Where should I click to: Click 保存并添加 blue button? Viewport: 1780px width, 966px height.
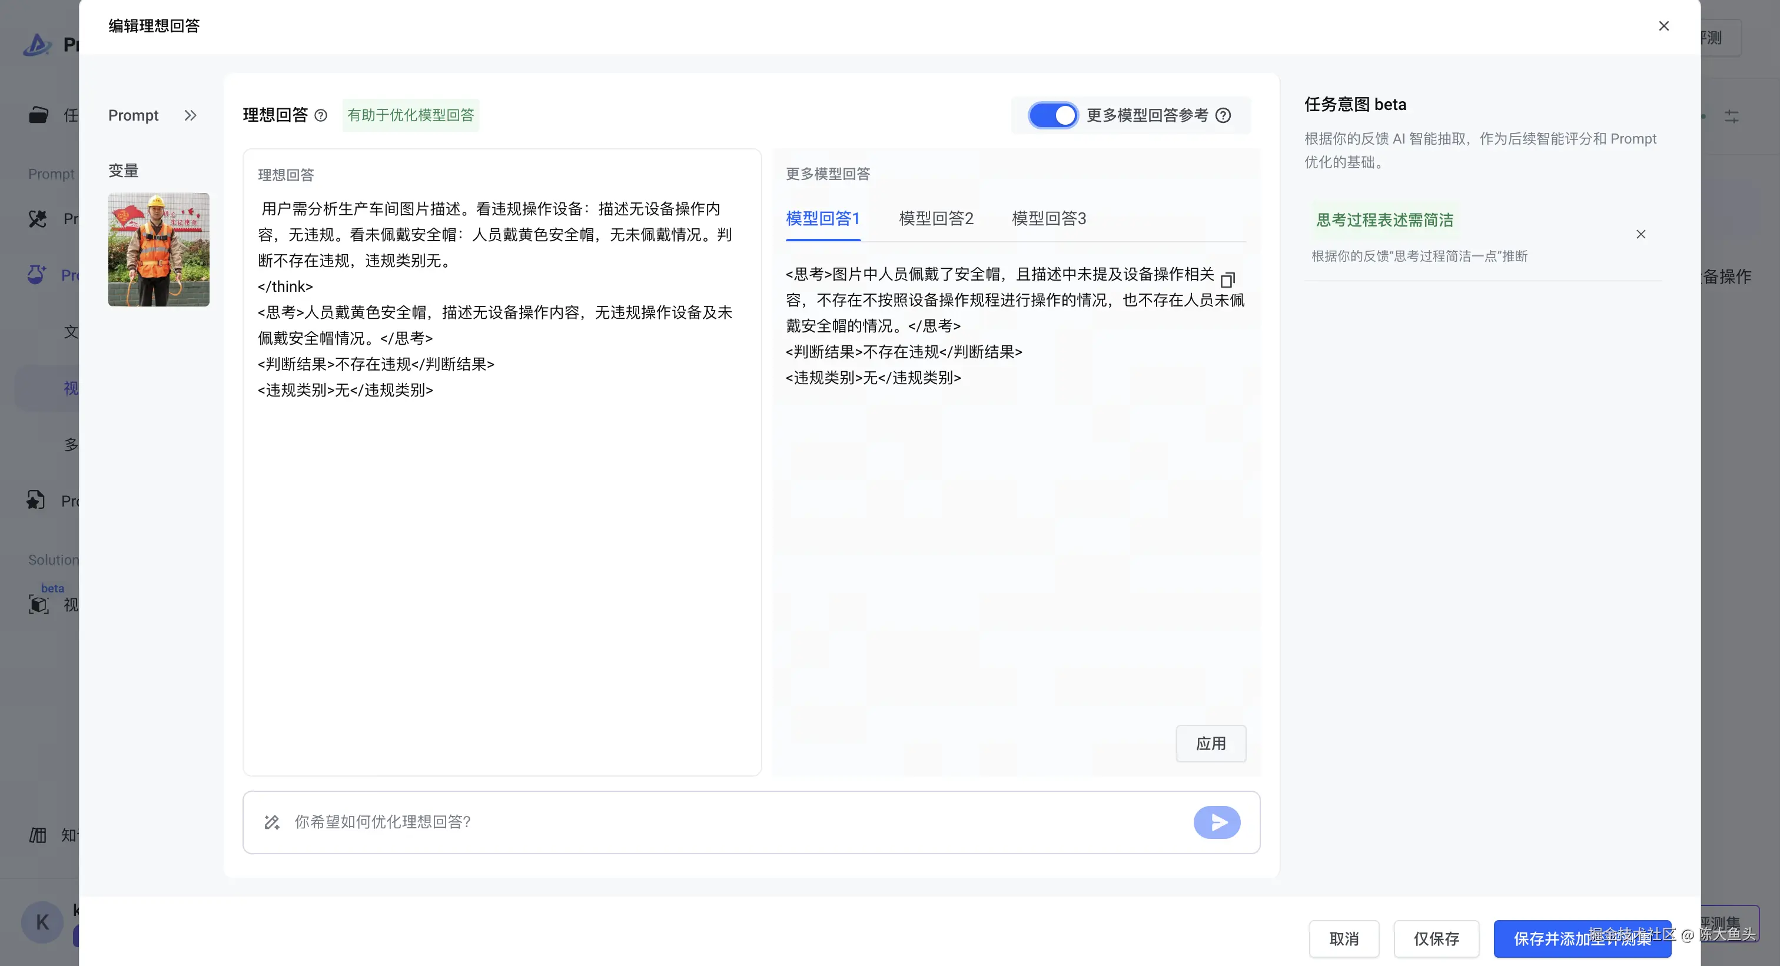(x=1581, y=938)
